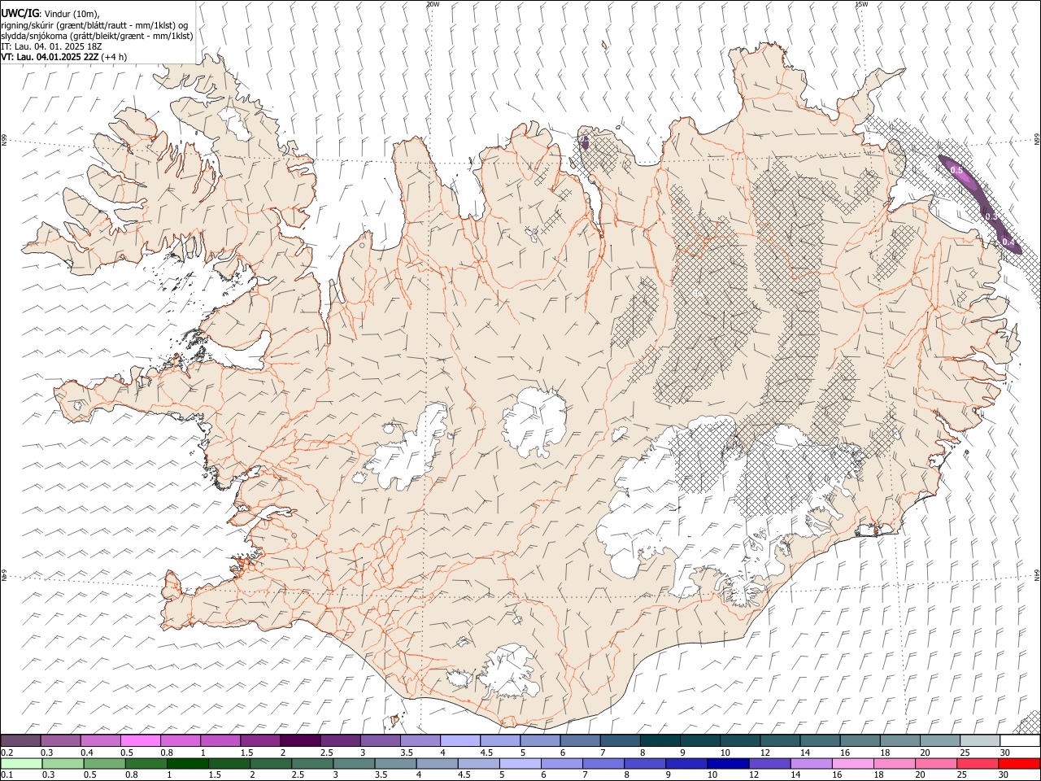Pick the darkest green swatch labeled 1 in lower legend

[x=189, y=764]
